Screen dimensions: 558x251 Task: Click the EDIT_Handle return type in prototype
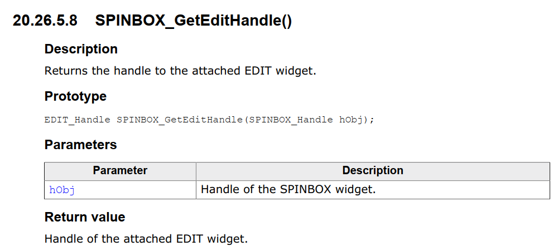tap(77, 120)
